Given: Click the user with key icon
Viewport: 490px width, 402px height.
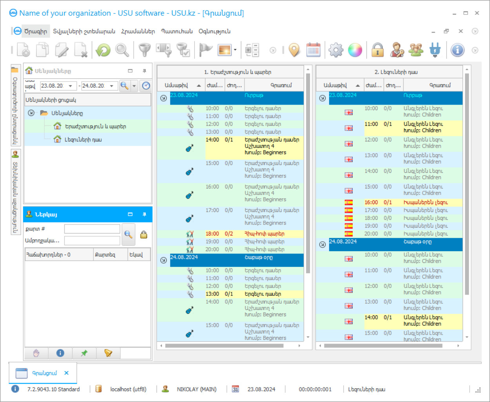Looking at the screenshot, I should coord(397,50).
